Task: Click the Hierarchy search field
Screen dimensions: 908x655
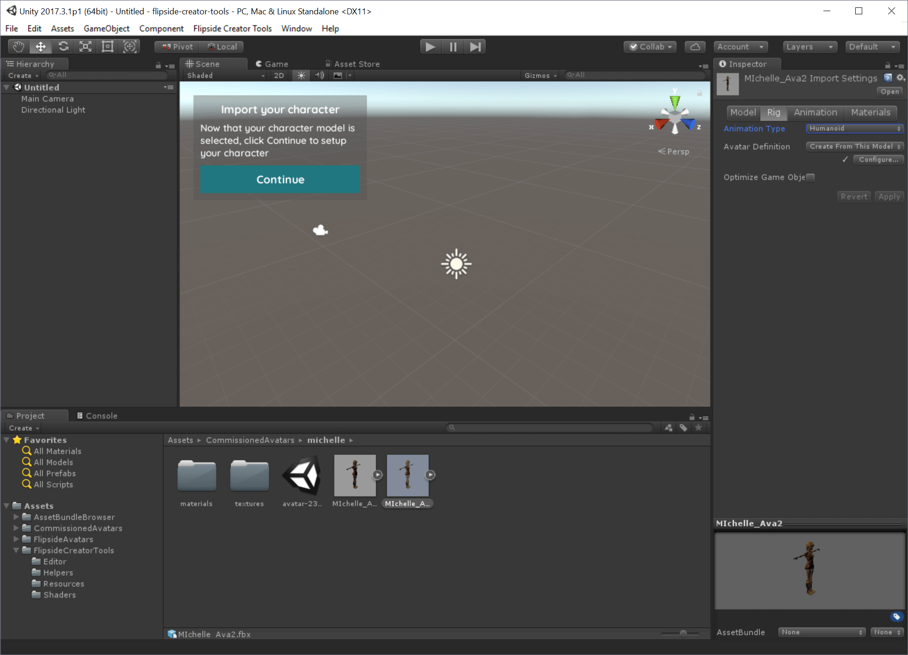Action: tap(107, 75)
